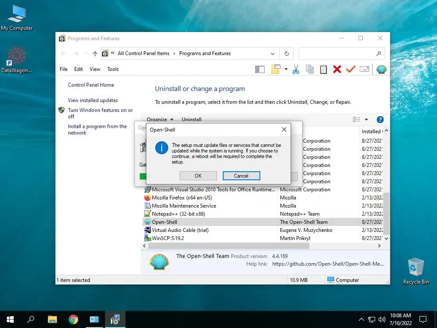Click the blue Help question mark icon
This screenshot has height=328, width=437.
[x=380, y=120]
